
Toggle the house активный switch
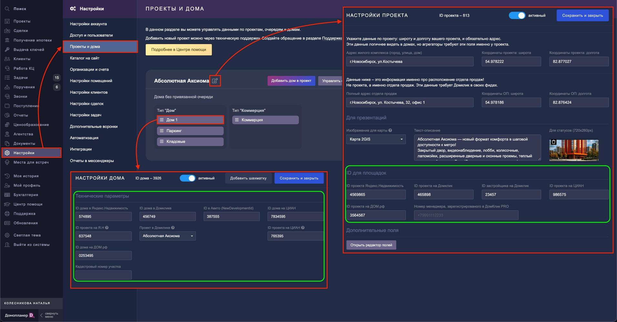[x=187, y=178]
